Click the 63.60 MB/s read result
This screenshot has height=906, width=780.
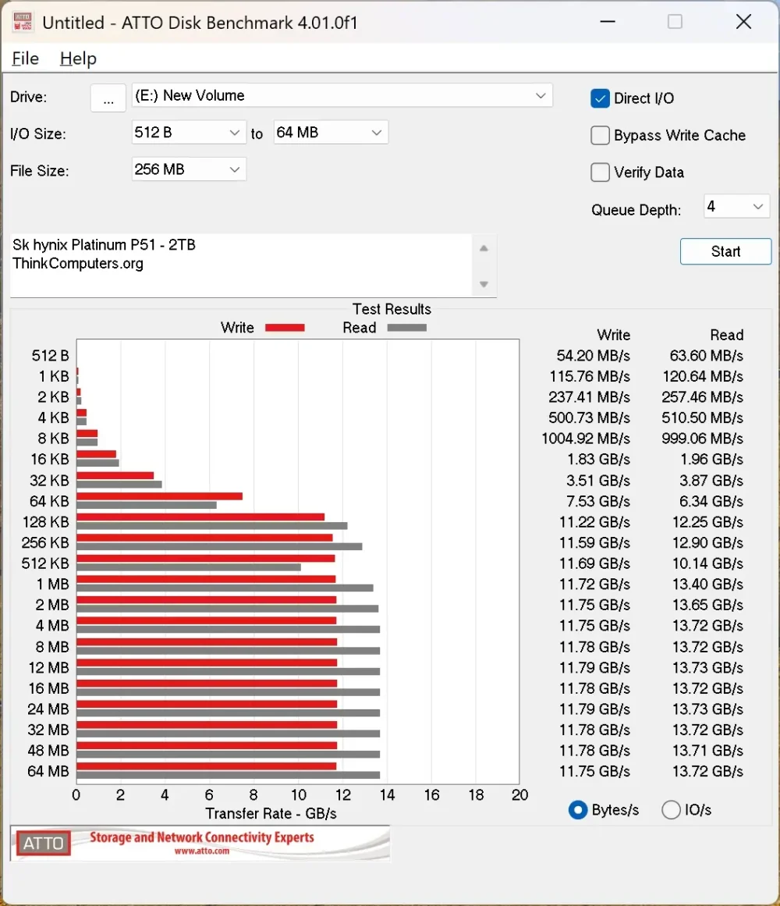point(706,355)
